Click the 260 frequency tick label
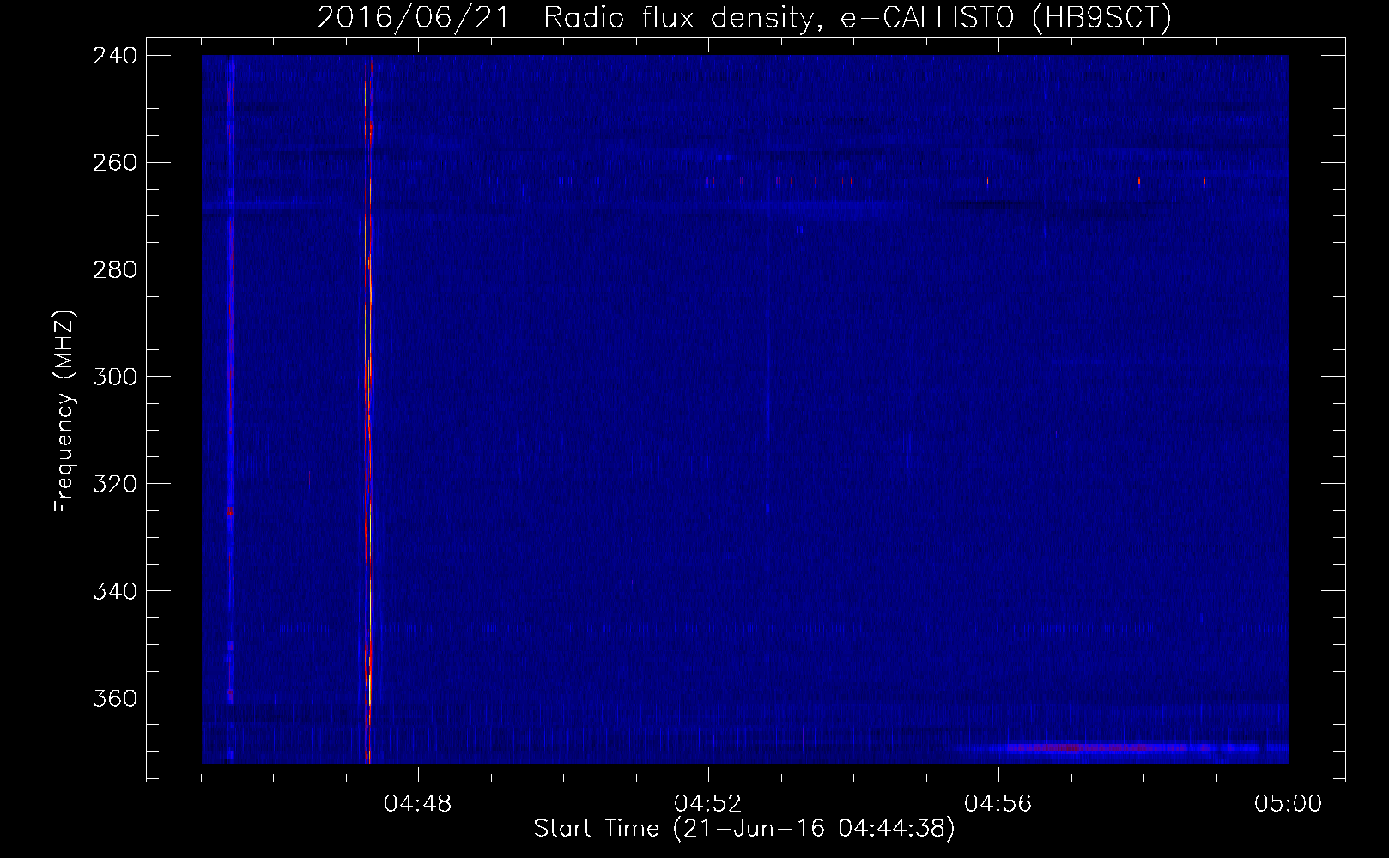 point(115,162)
